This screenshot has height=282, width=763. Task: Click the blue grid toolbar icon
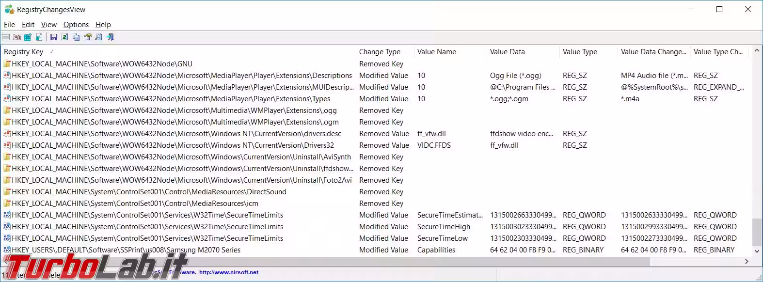pos(28,37)
